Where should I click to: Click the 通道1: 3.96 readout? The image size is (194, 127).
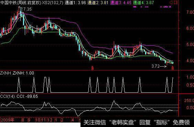[75, 3]
